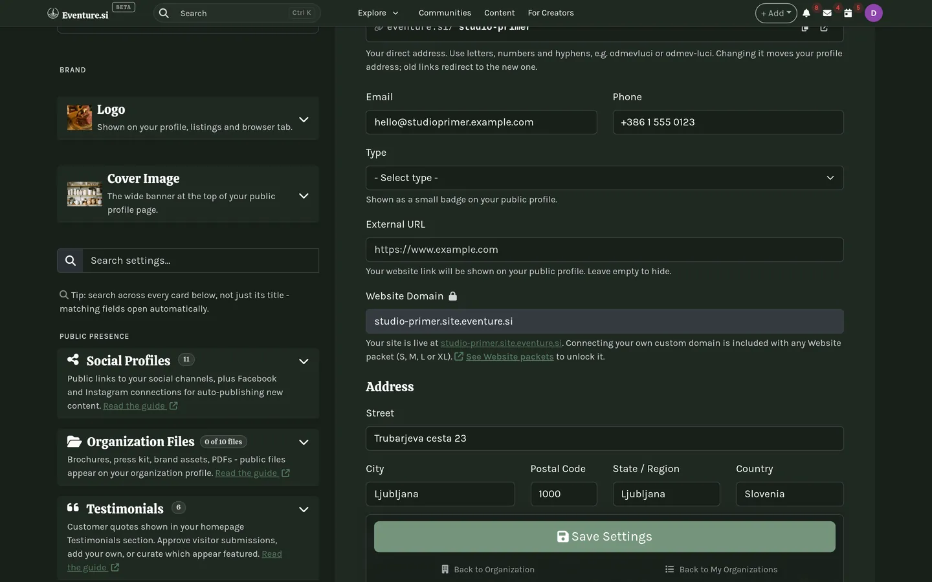Open the Explore dropdown menu

(378, 13)
